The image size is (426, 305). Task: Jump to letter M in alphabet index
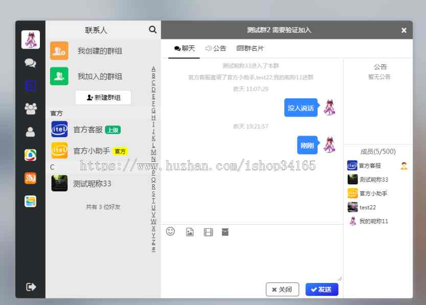coord(153,152)
